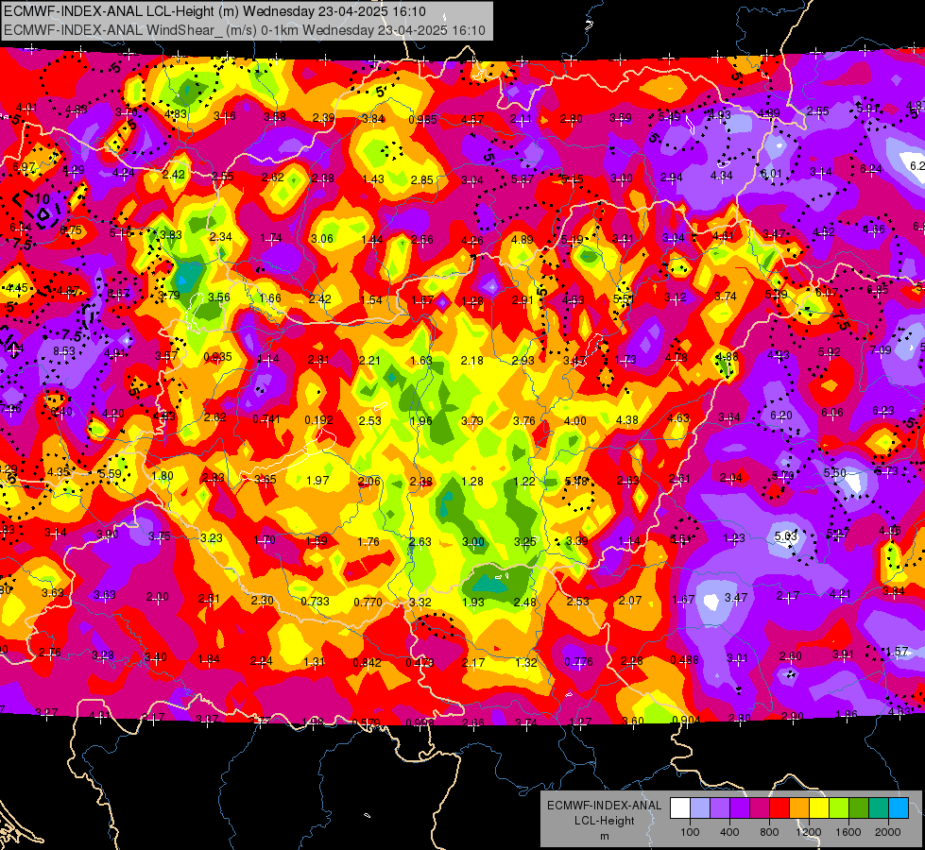This screenshot has height=850, width=925.
Task: Click the wind shear value 1.59
Action: point(317,541)
